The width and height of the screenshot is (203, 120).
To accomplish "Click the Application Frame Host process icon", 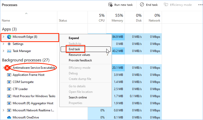I will pos(9,75).
